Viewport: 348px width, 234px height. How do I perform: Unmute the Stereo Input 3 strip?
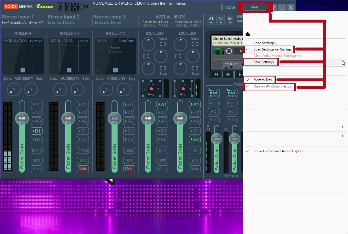(129, 169)
